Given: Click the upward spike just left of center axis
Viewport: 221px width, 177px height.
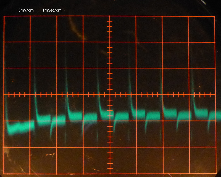Looking at the screenshot, I should point(98,91).
